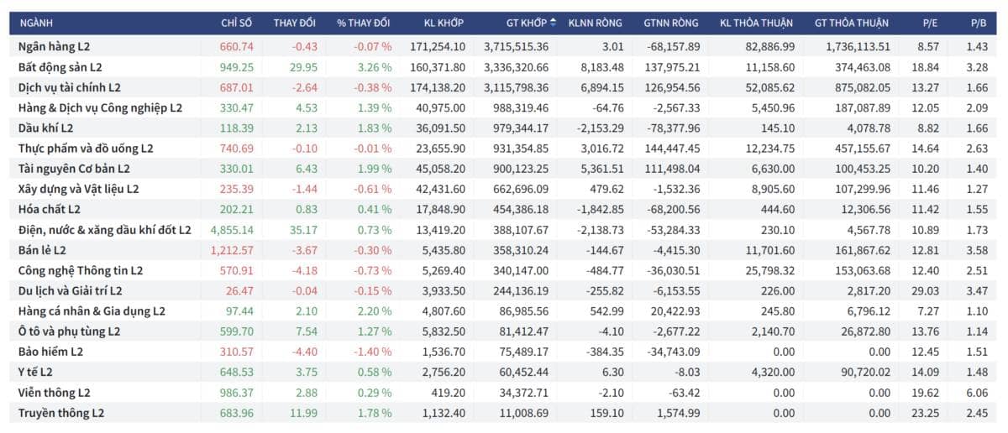
Task: Click change value 11.99 for Truyền thông
Action: (302, 413)
